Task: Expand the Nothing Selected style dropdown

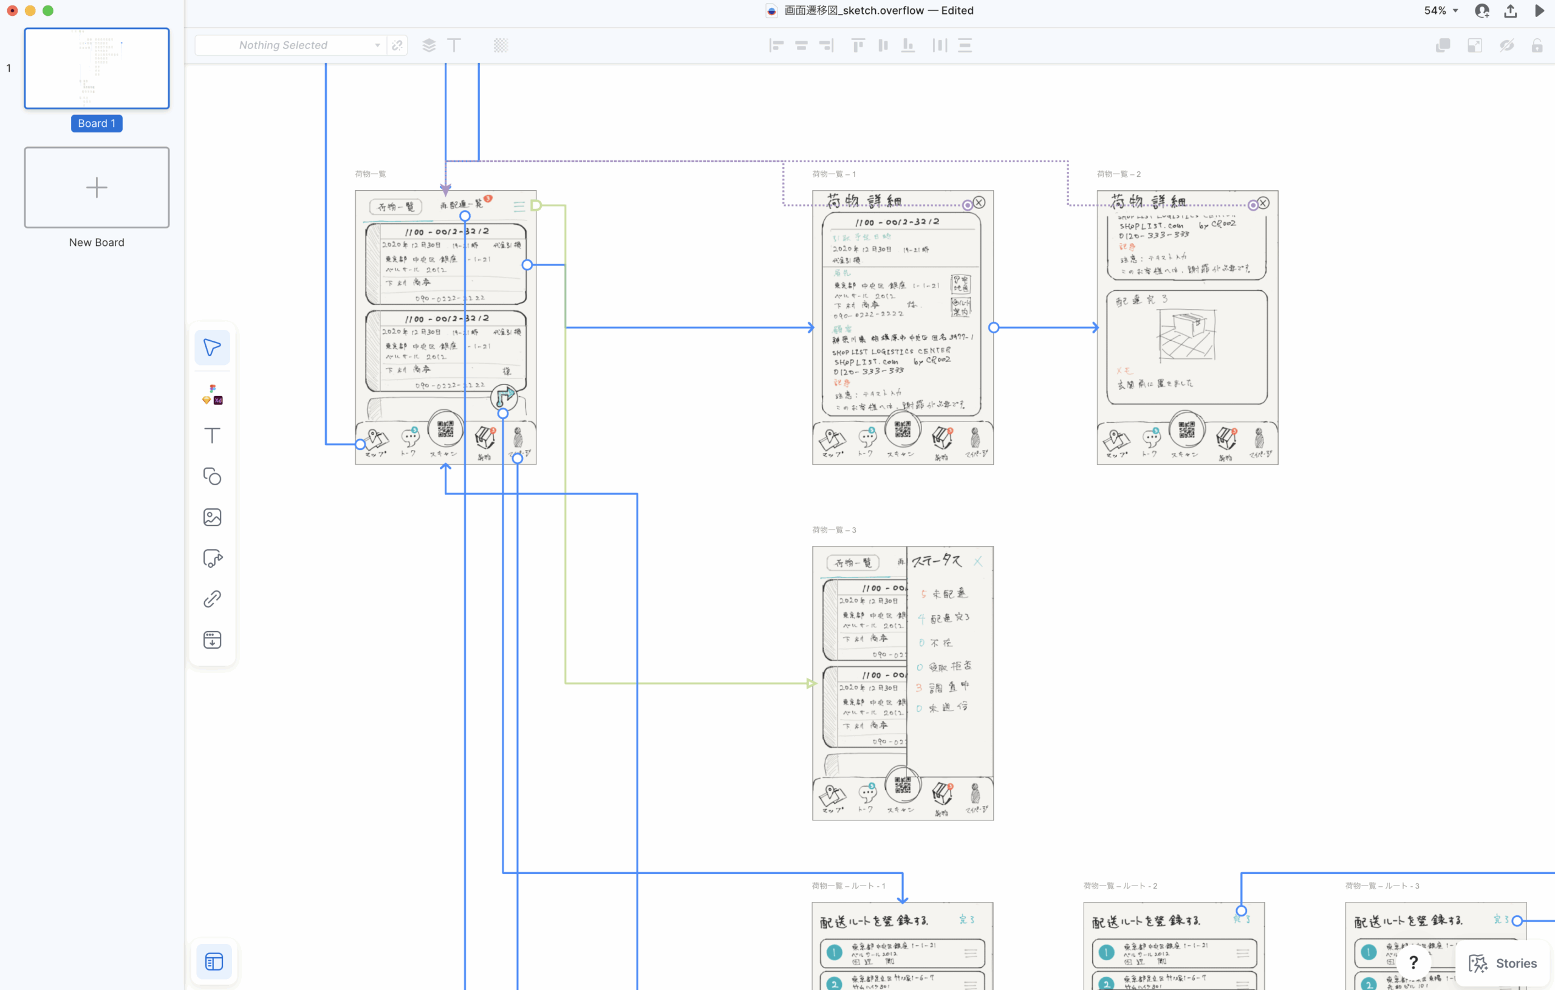Action: pos(377,45)
